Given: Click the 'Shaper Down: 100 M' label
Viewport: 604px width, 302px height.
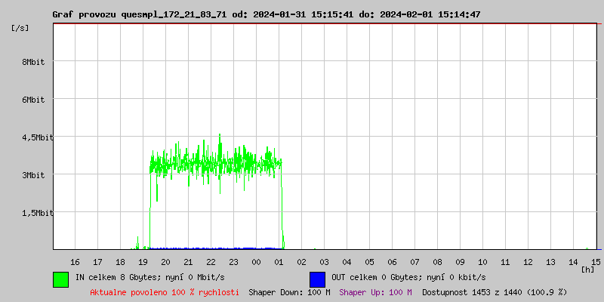Looking at the screenshot, I should 289,291.
